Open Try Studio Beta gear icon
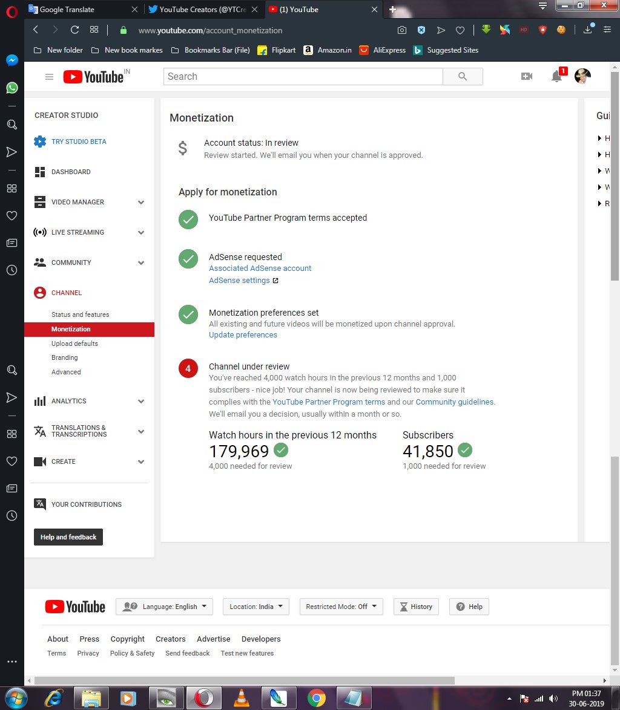 [40, 142]
